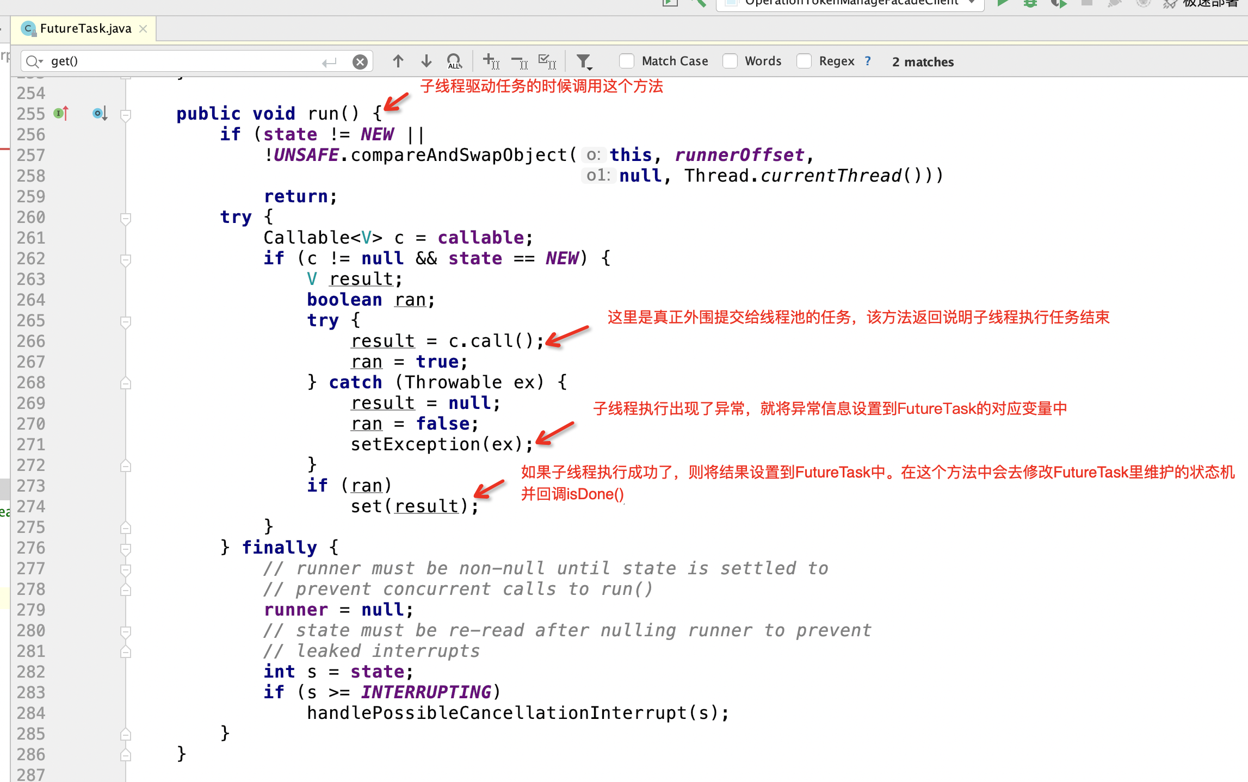Click Find All occurrences icon
This screenshot has width=1248, height=782.
click(454, 61)
